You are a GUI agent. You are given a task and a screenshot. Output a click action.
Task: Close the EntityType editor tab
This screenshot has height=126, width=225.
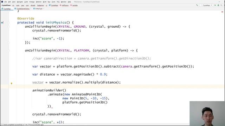pos(44,9)
